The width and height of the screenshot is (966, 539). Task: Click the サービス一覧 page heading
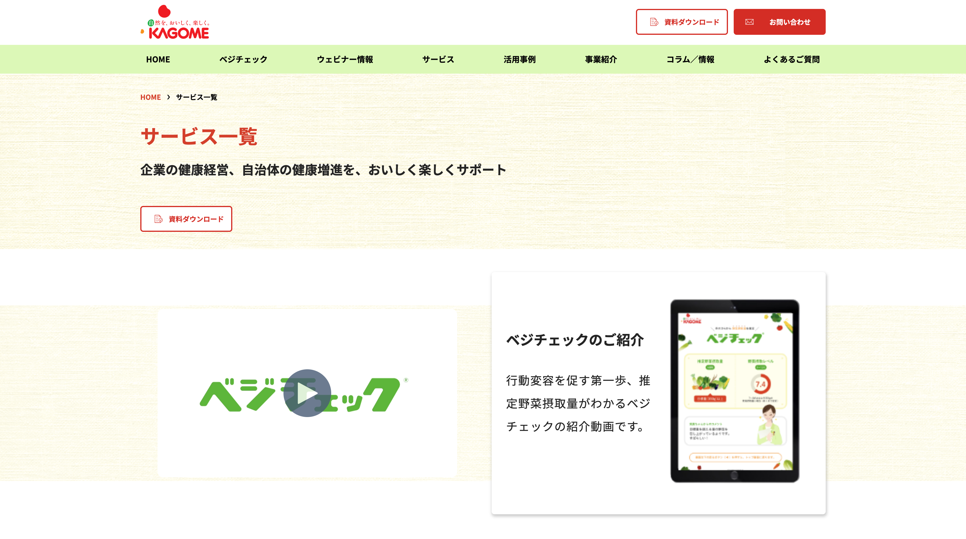[199, 136]
